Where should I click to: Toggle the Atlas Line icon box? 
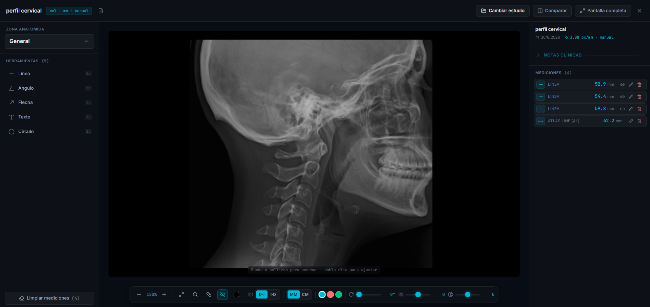click(x=541, y=121)
